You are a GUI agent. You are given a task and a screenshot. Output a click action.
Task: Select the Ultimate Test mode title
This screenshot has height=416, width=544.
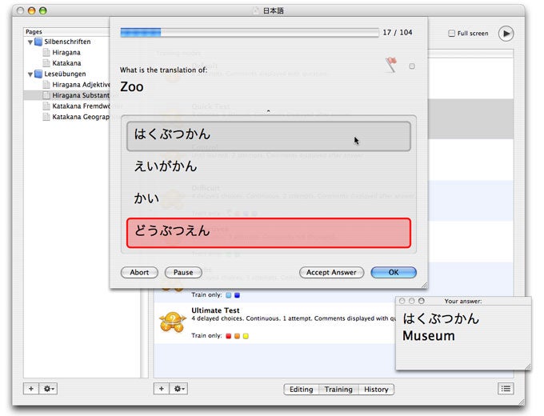tap(215, 310)
